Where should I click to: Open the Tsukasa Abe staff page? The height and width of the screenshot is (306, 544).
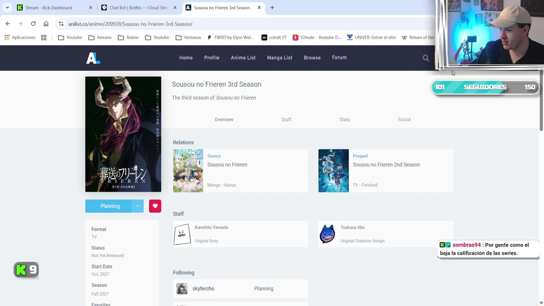coord(352,227)
